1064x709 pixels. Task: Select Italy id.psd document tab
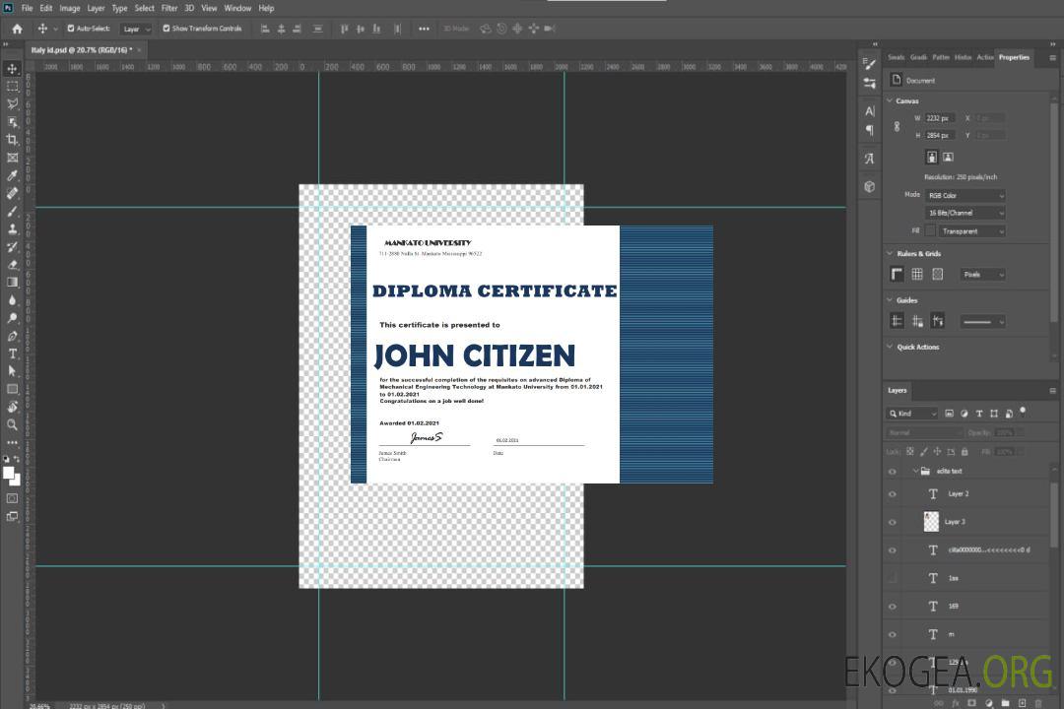82,49
